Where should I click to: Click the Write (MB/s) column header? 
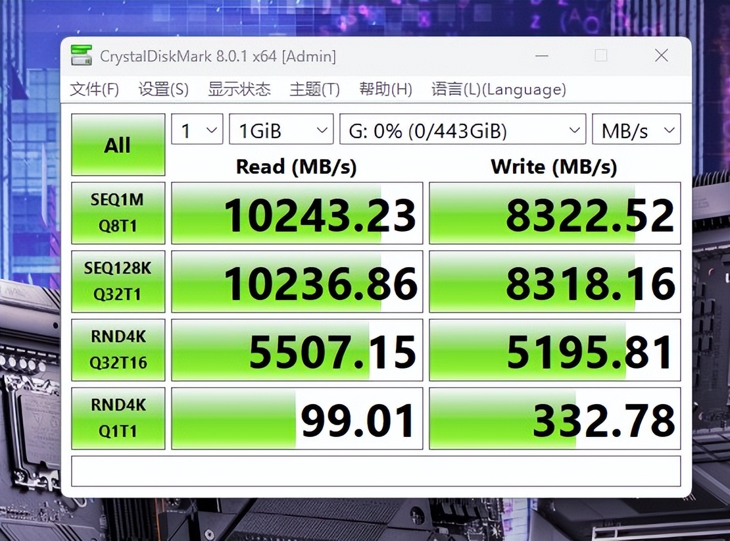554,167
